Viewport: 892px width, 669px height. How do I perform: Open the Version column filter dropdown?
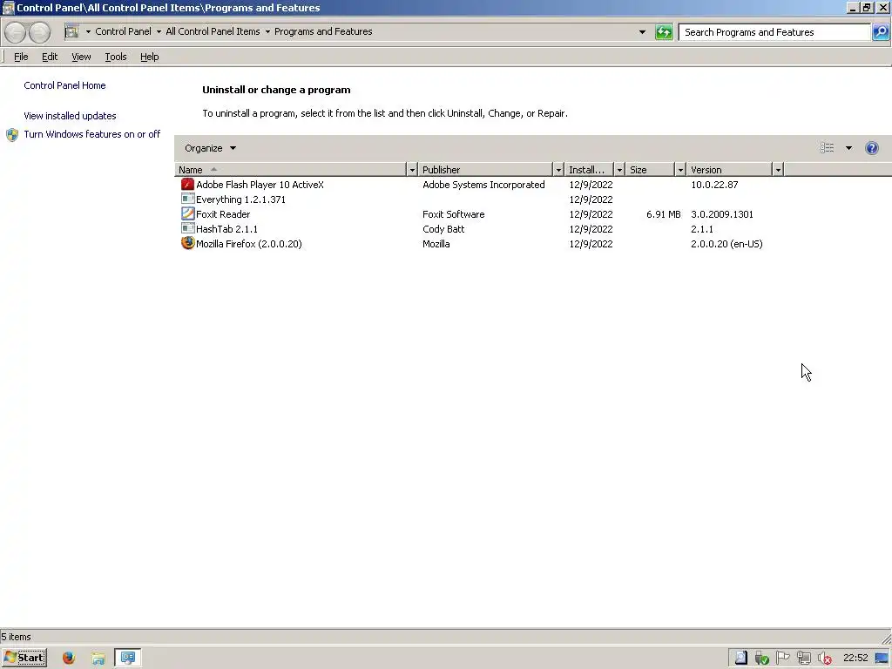click(x=778, y=170)
